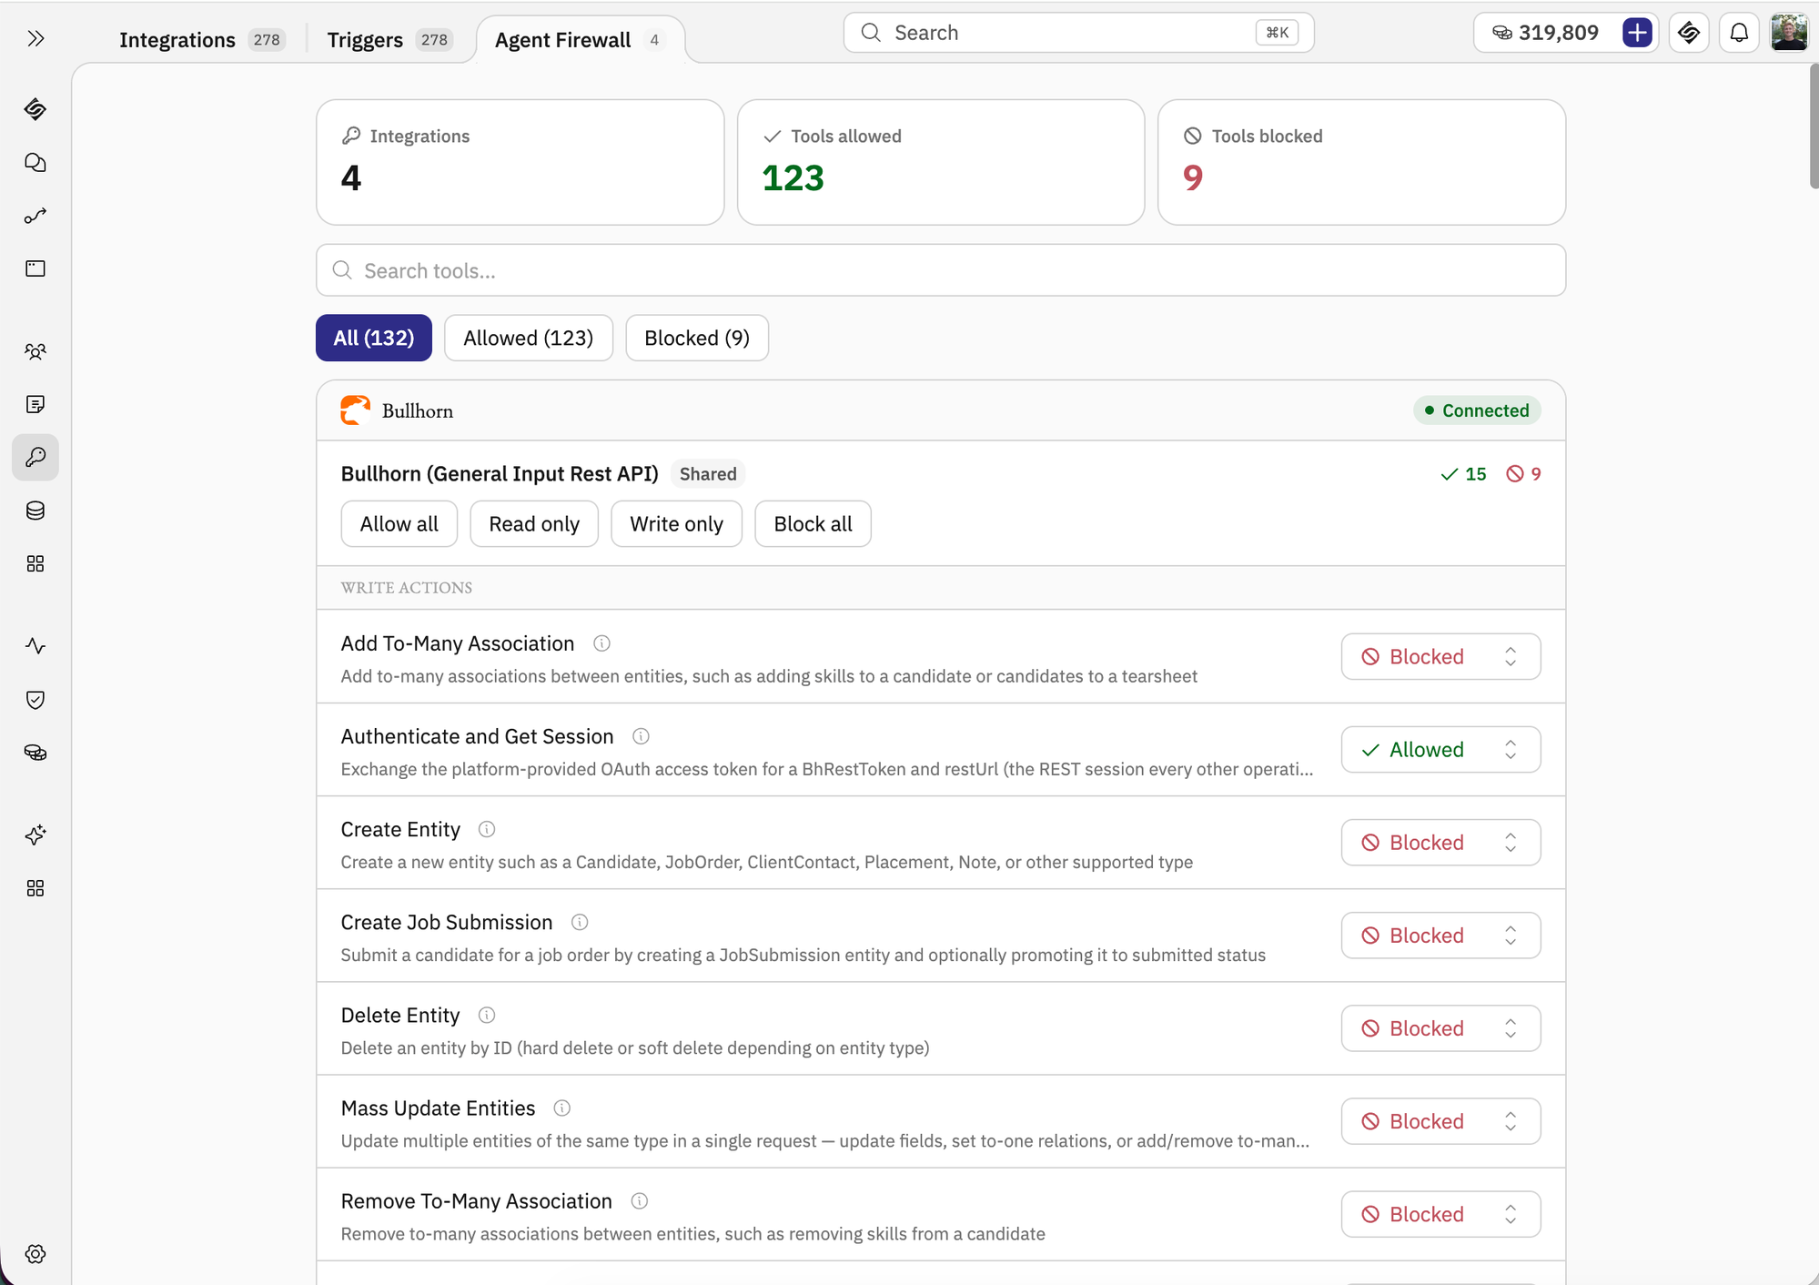Open the activity pulse sidebar icon
Image resolution: width=1819 pixels, height=1285 pixels.
click(x=35, y=646)
